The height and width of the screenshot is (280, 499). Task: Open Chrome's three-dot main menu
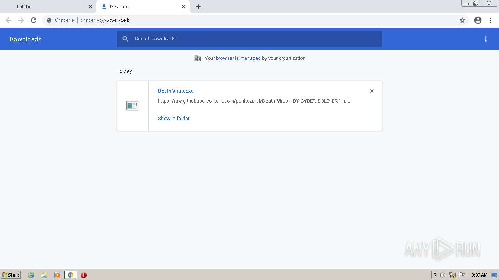(x=490, y=20)
